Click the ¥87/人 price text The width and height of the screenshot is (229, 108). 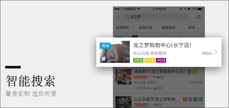[x=158, y=105]
